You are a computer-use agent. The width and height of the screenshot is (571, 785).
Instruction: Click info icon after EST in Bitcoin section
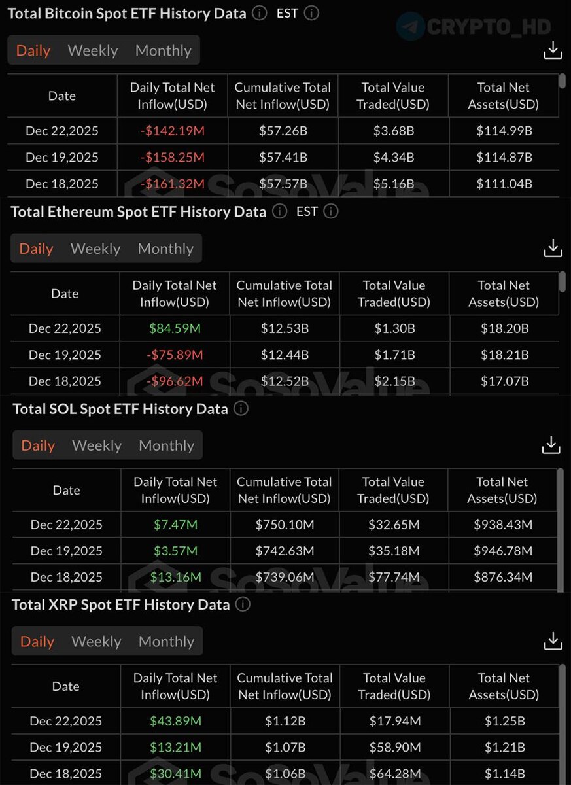pyautogui.click(x=311, y=13)
